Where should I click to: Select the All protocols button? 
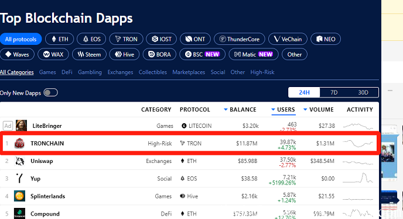pyautogui.click(x=21, y=39)
